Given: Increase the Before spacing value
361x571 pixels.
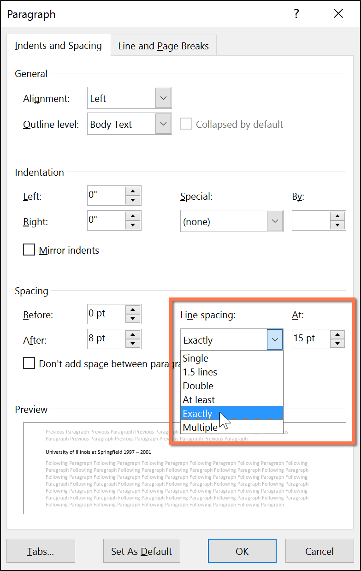Looking at the screenshot, I should pos(134,310).
